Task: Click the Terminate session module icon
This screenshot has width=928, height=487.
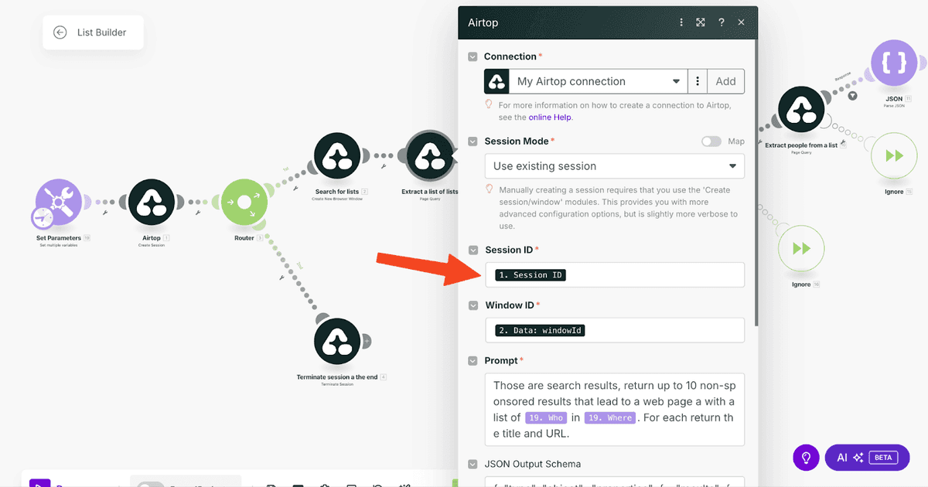Action: pos(337,341)
